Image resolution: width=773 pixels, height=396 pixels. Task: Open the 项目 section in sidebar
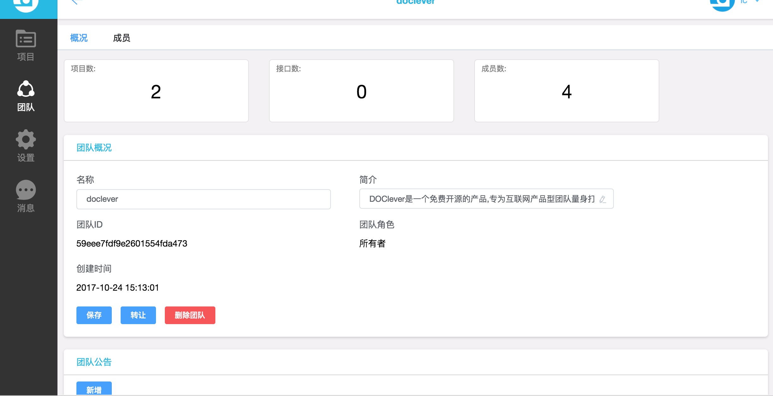click(26, 45)
